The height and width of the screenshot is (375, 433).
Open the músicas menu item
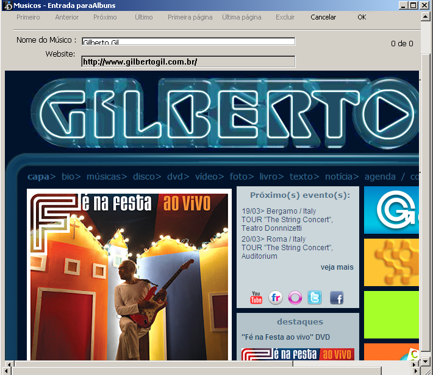[107, 177]
